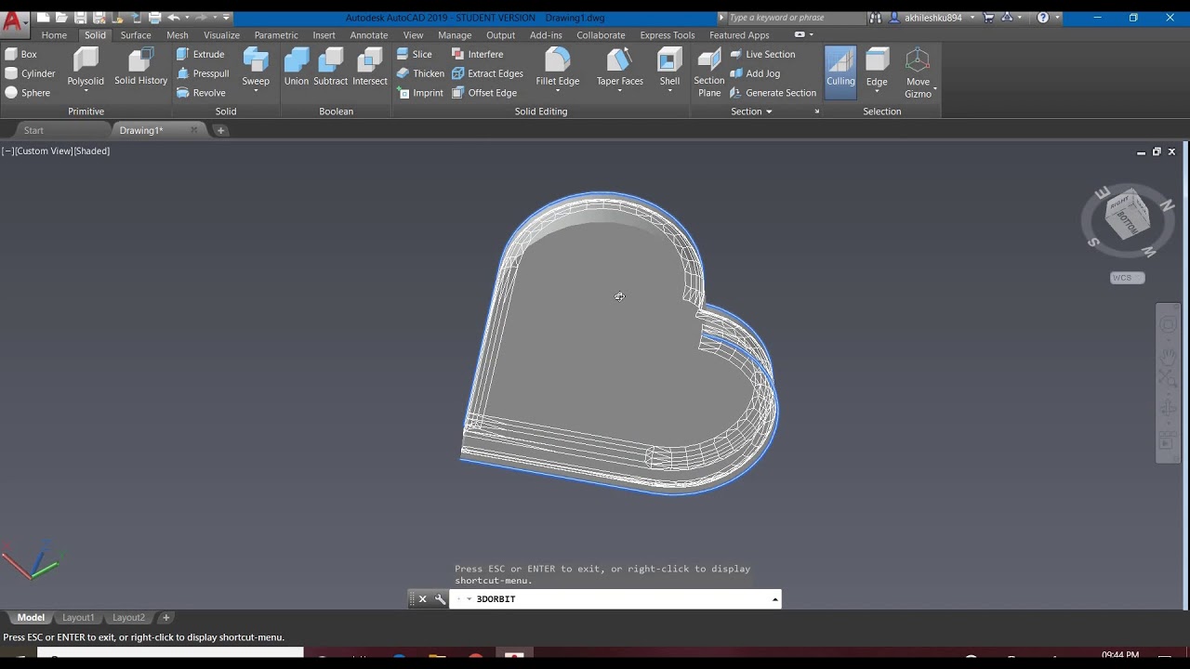Start the Extrude command
The image size is (1190, 669).
[201, 54]
